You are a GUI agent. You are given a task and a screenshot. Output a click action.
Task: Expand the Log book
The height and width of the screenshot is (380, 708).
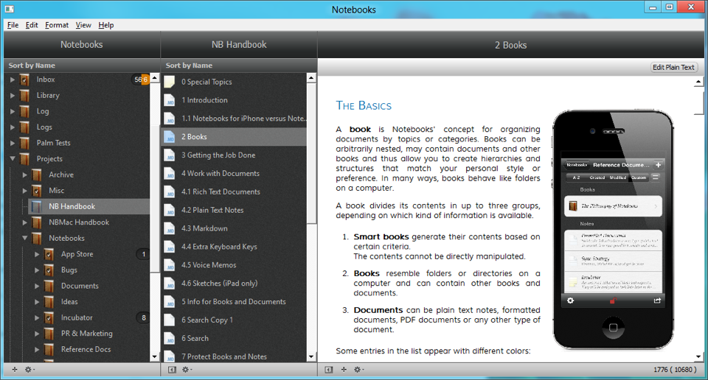coord(13,111)
